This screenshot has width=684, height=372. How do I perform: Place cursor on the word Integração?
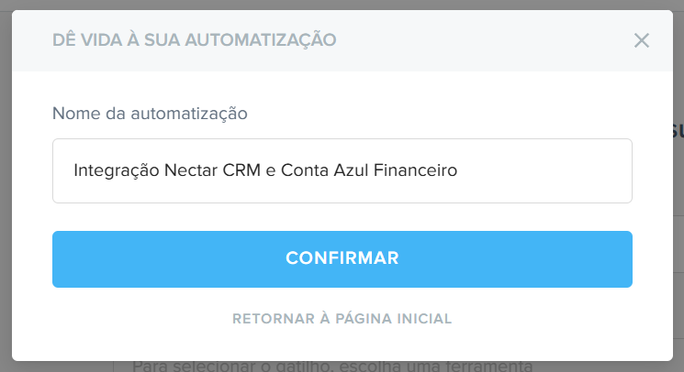coord(116,170)
